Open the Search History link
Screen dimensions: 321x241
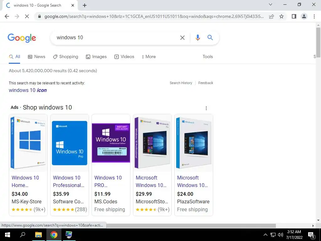coord(181,83)
